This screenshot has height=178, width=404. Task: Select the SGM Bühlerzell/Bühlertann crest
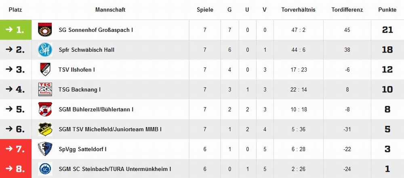pos(45,109)
